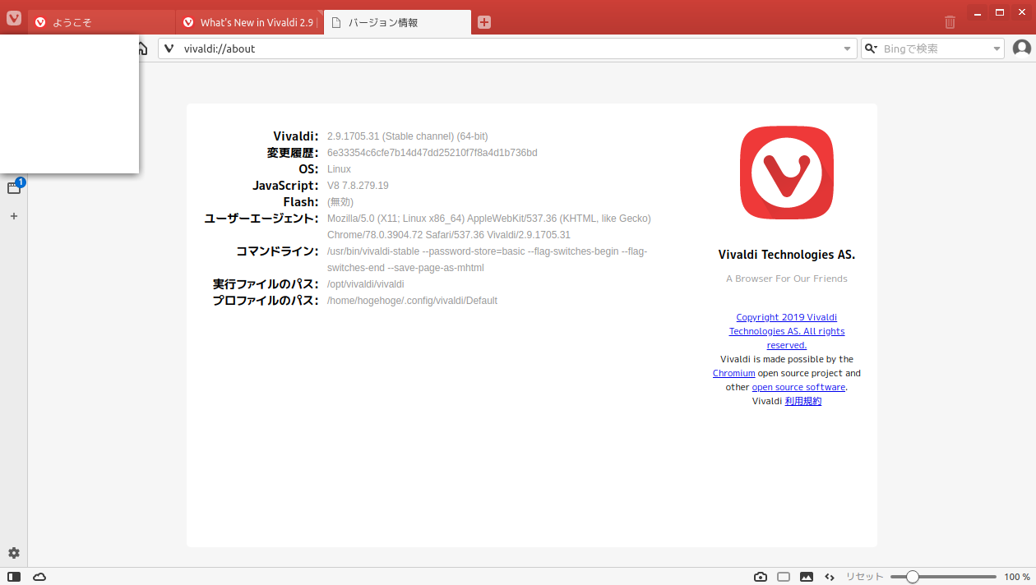Open the open source software link

click(x=798, y=387)
